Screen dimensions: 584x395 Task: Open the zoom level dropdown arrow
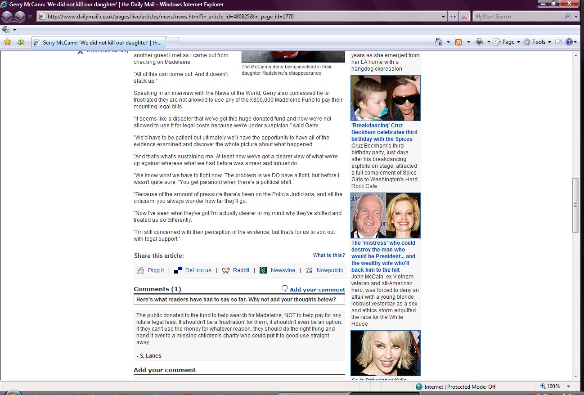[x=568, y=386]
